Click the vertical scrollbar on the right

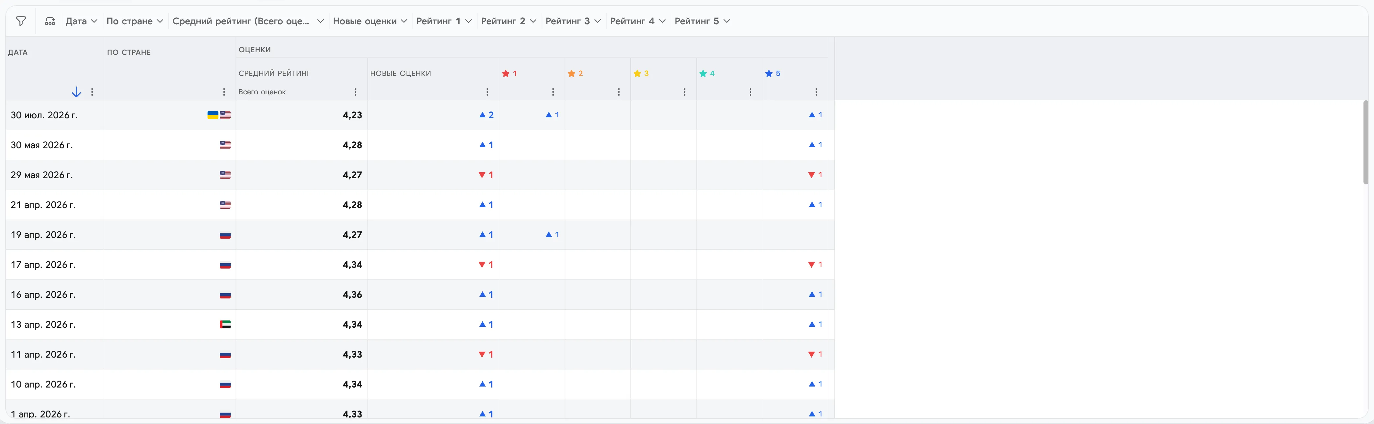click(1365, 142)
